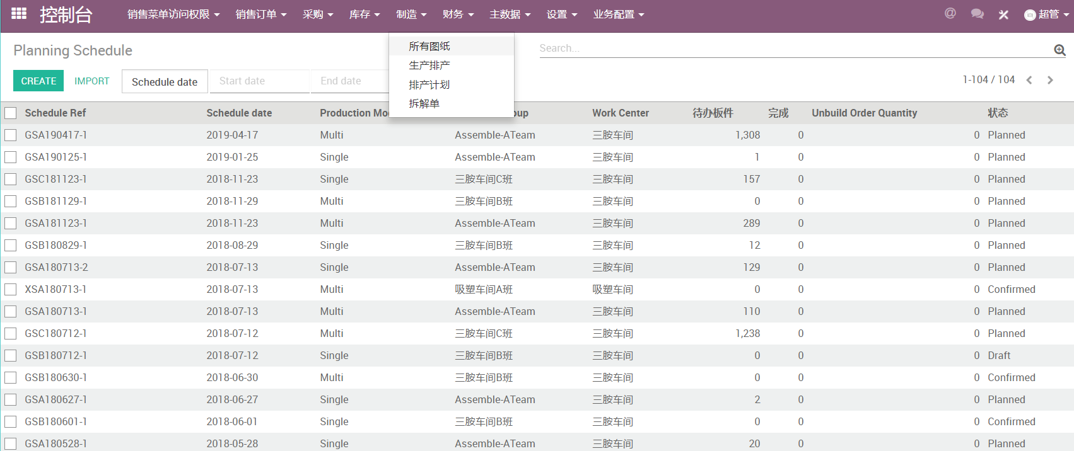Open the chat conversations icon

tap(977, 14)
